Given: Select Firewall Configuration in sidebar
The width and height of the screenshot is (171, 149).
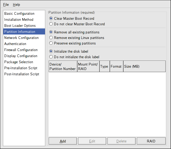Looking at the screenshot, I should (21, 50).
